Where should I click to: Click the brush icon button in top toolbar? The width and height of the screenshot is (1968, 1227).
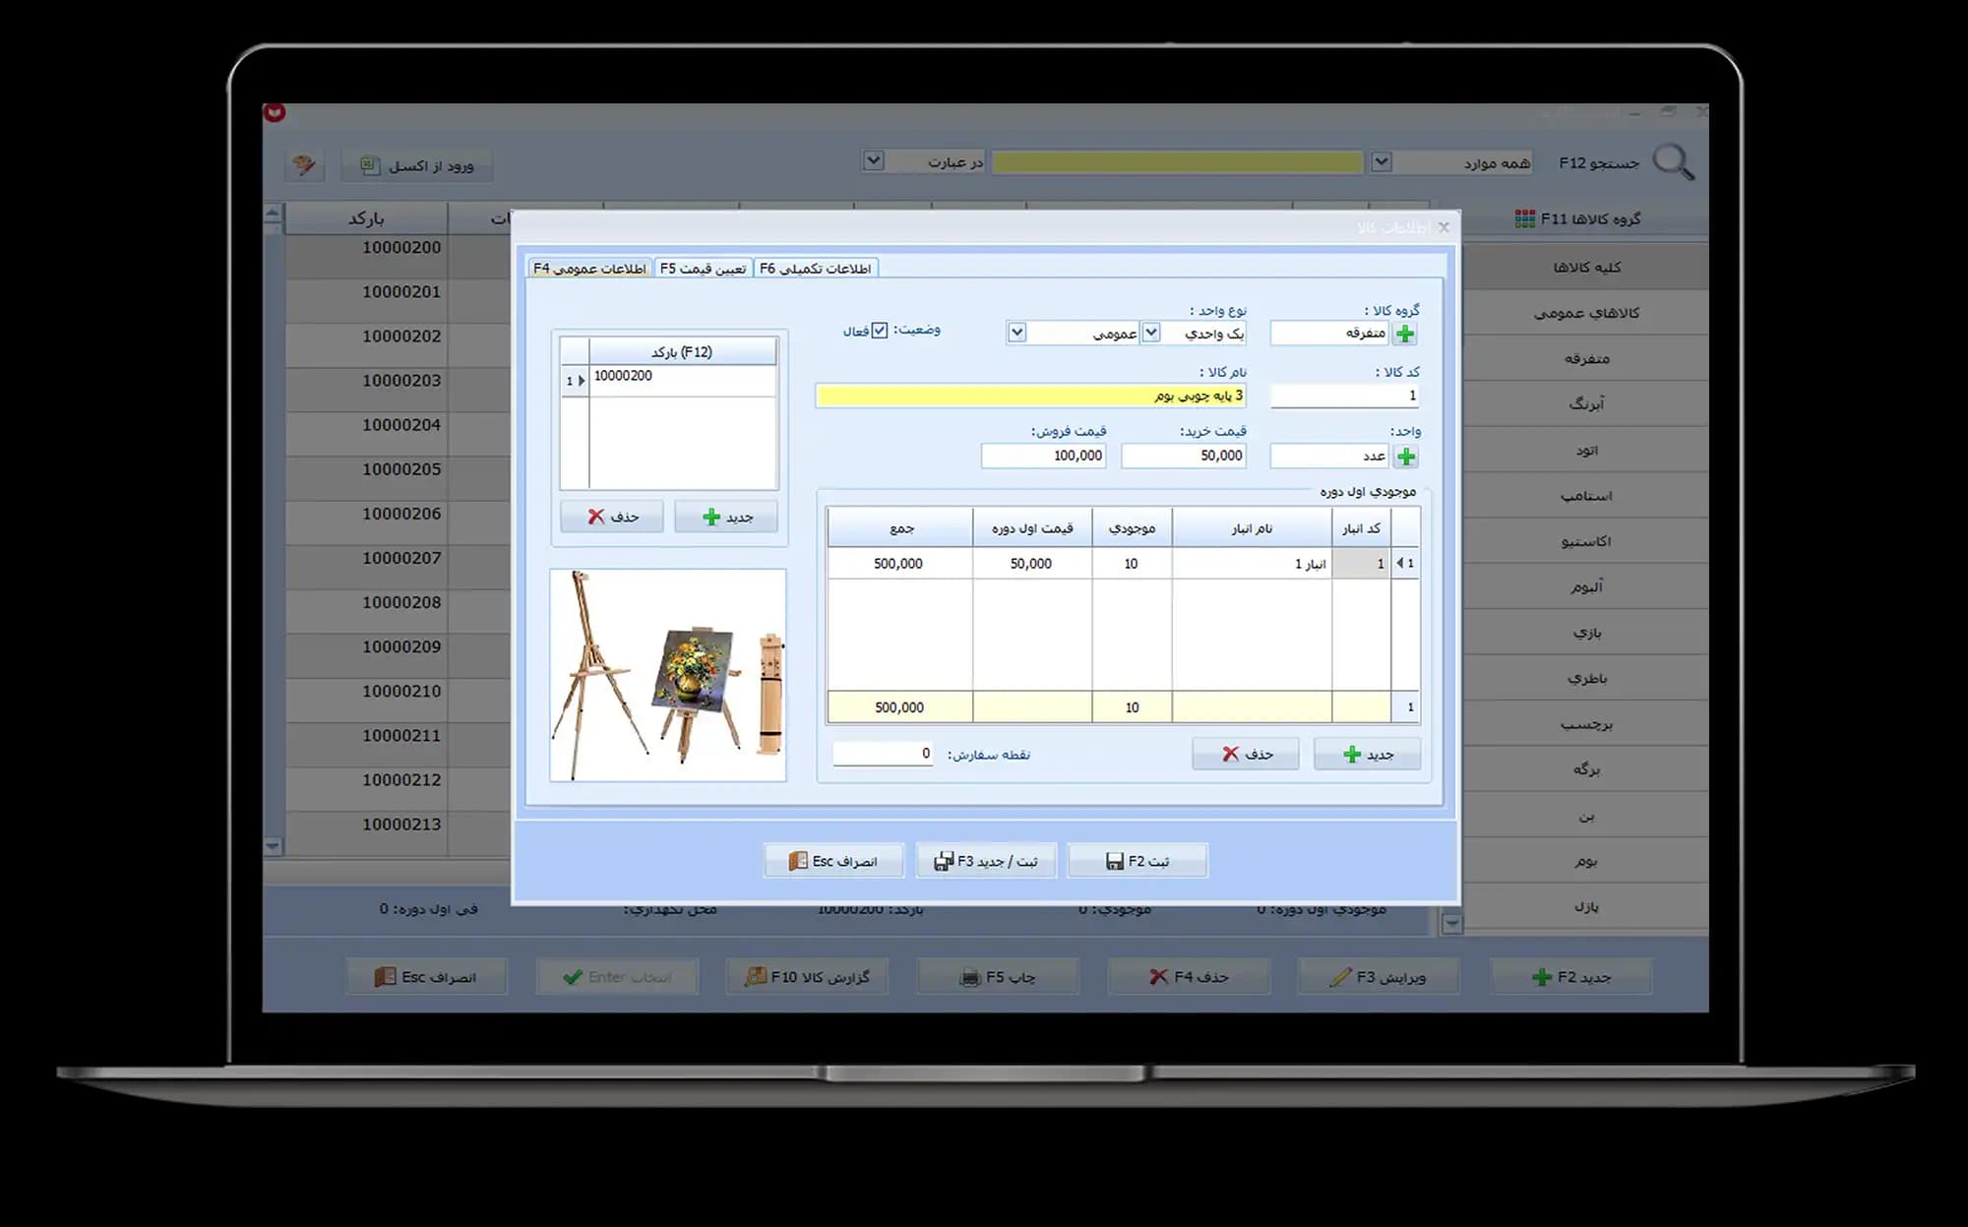(x=304, y=164)
